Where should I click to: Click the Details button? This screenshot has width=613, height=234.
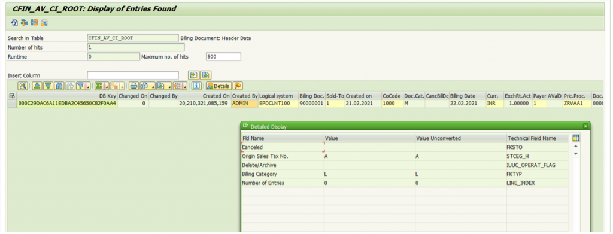(x=219, y=86)
